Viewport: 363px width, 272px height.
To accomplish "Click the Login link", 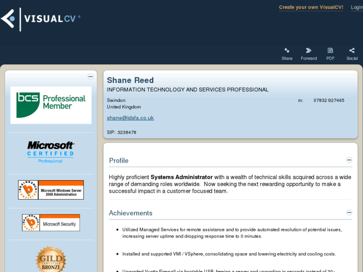I will 357,7.
